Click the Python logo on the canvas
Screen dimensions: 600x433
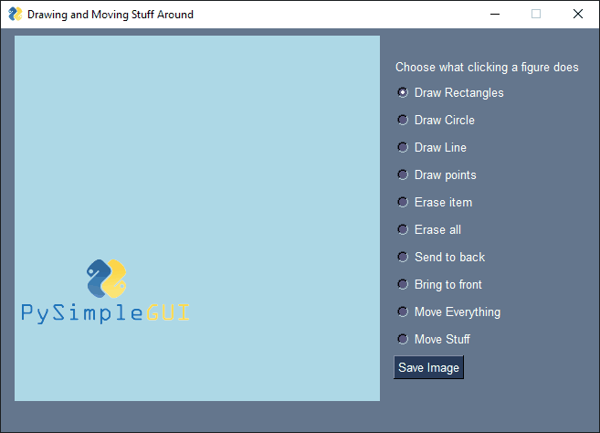(x=106, y=279)
